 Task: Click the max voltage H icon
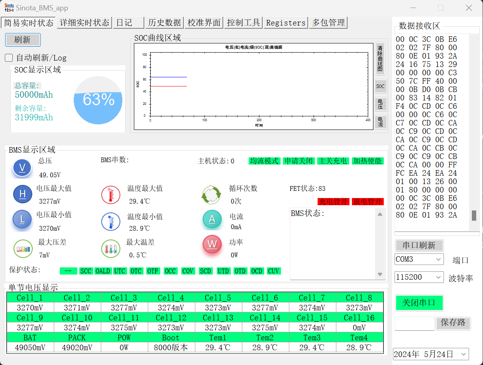tap(22, 194)
